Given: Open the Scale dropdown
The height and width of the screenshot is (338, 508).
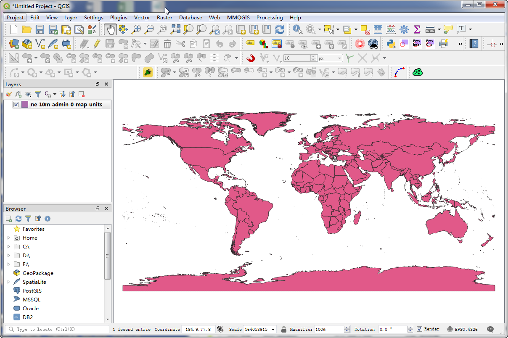Looking at the screenshot, I should pos(273,330).
